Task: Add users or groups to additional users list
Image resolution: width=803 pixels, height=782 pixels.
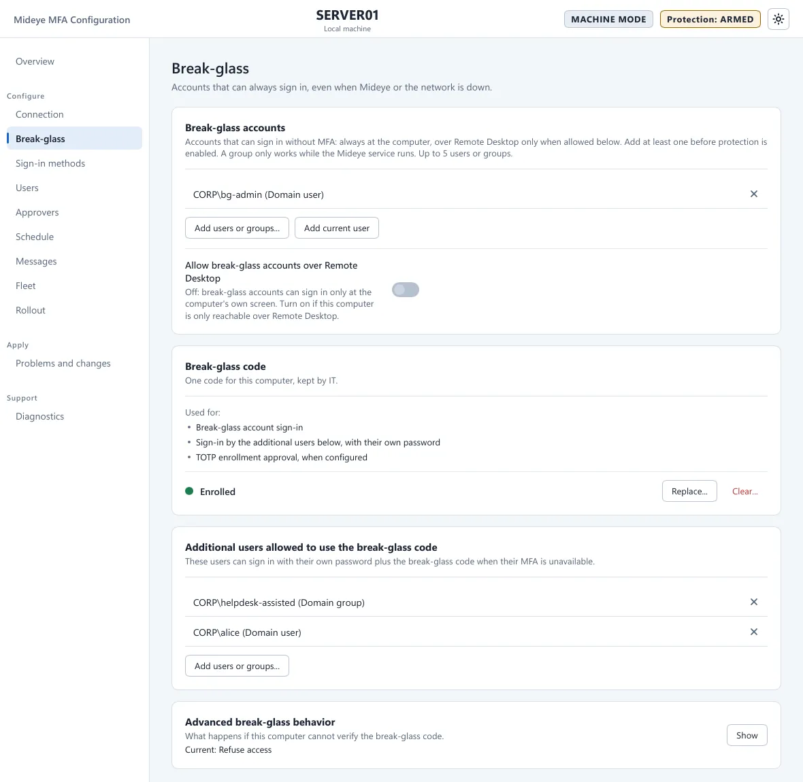Action: pyautogui.click(x=237, y=665)
